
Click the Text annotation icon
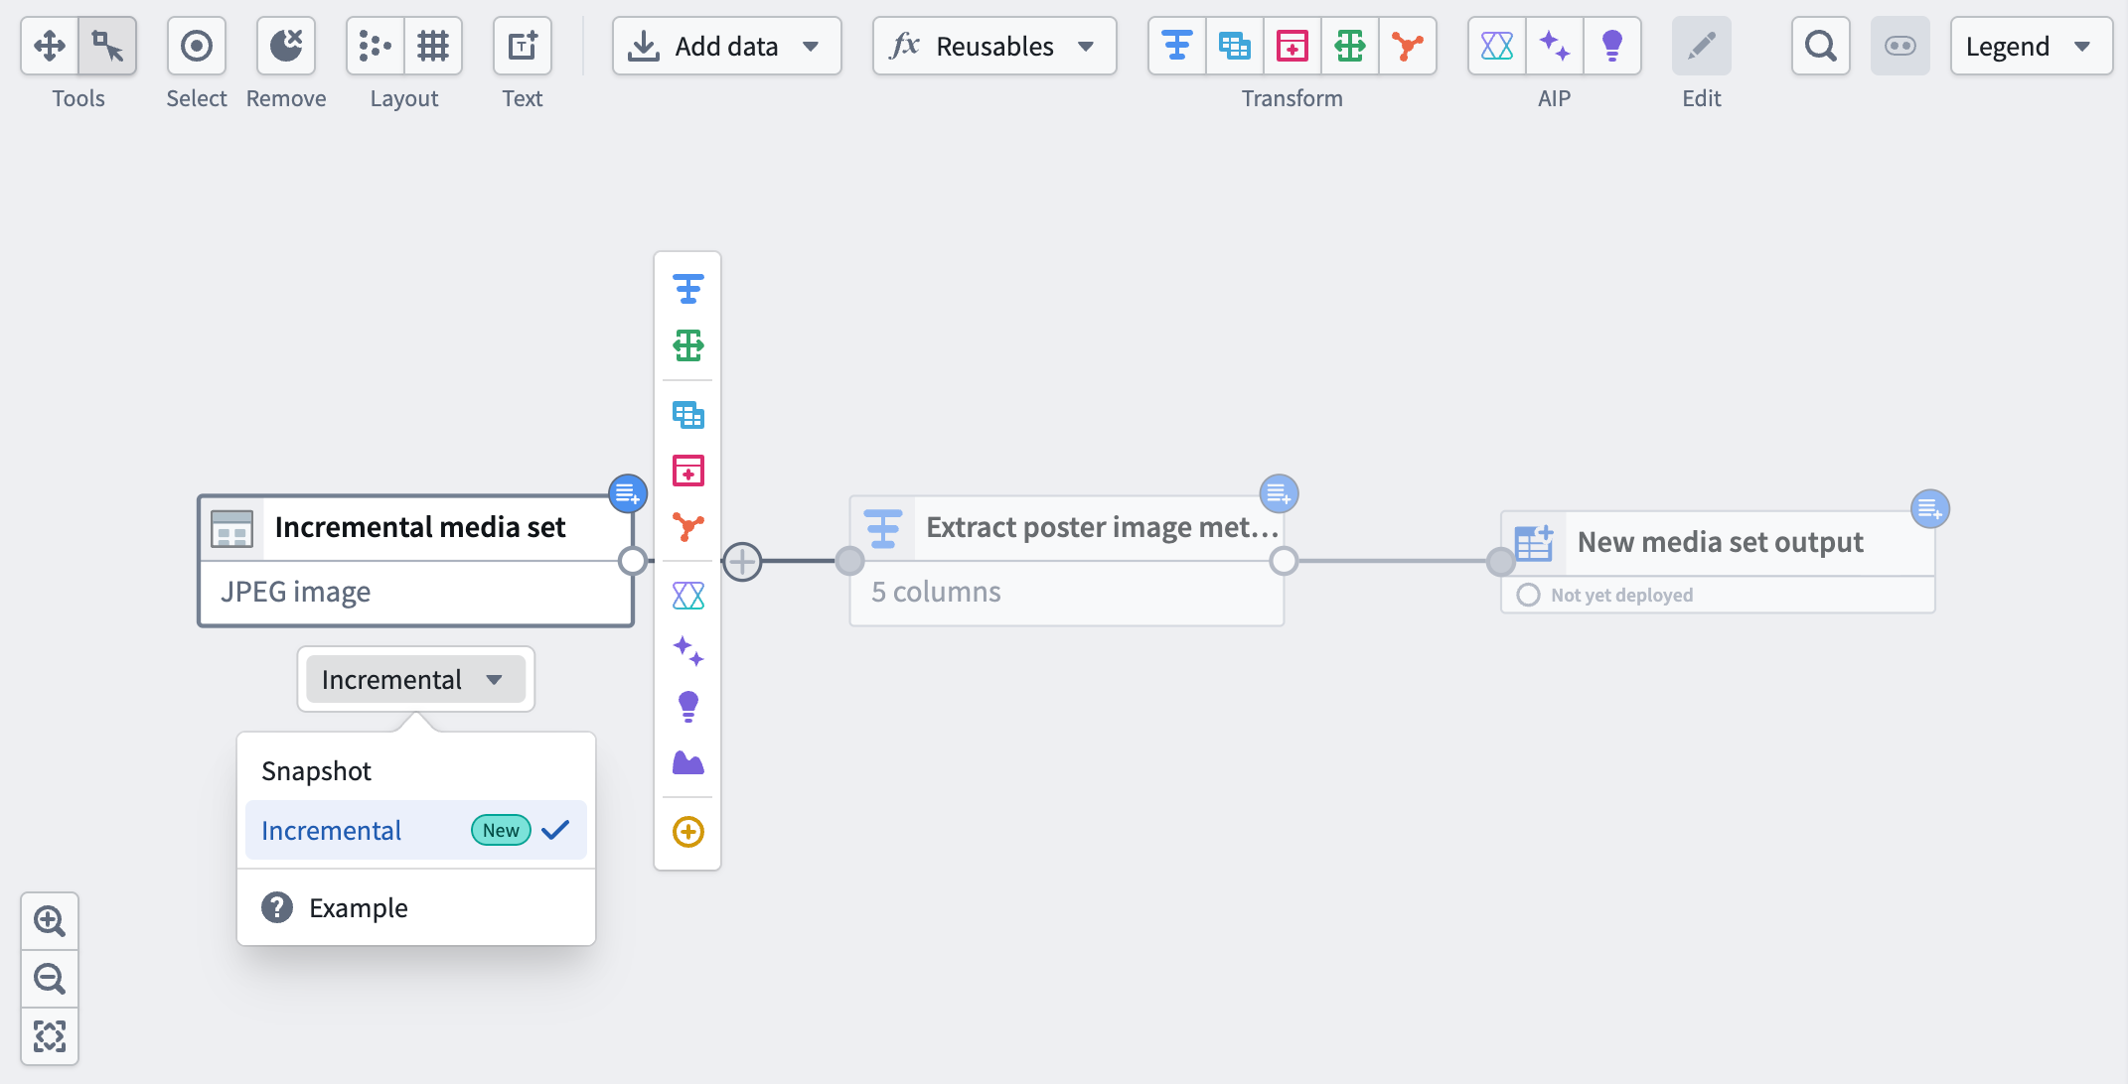[521, 45]
